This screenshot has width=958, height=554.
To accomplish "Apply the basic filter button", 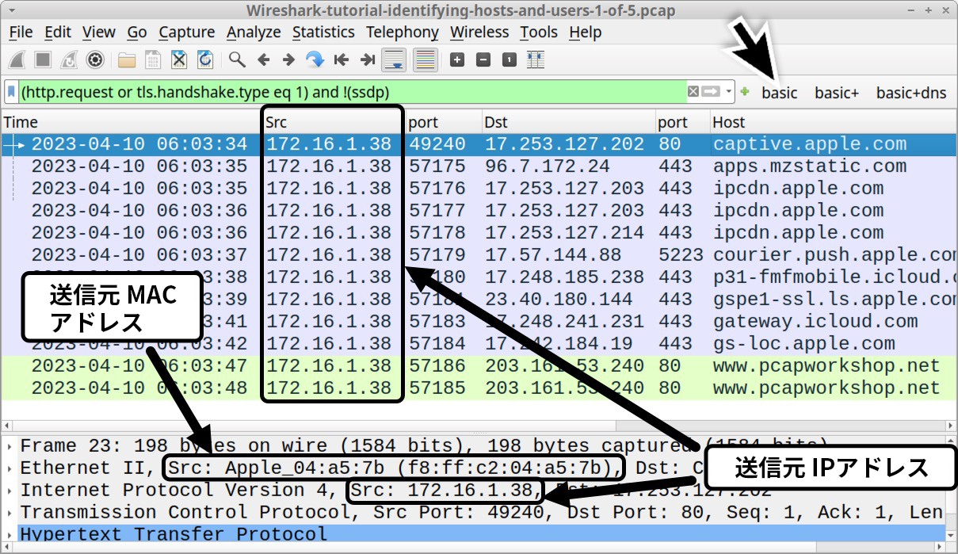I will [x=780, y=93].
